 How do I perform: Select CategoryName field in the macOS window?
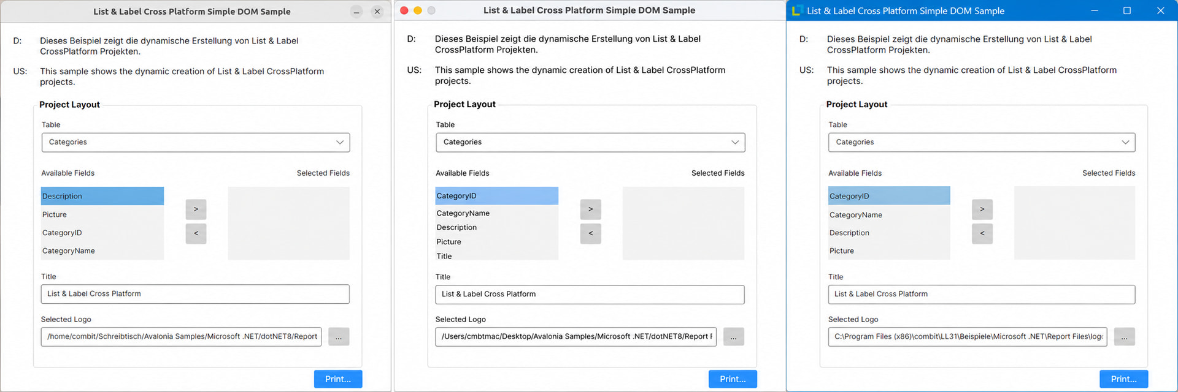pyautogui.click(x=497, y=213)
